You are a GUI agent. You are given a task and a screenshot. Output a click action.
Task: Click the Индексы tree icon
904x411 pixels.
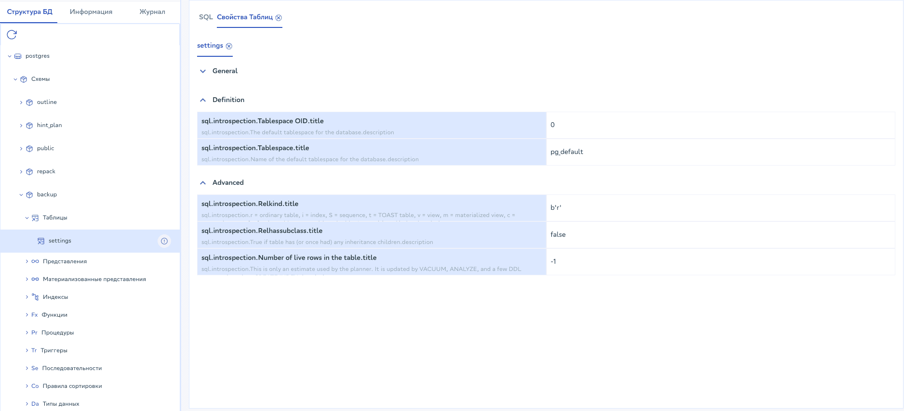tap(35, 297)
